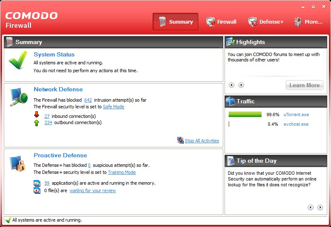Click the Firewall shield icon in header
331x227 pixels.
210,22
